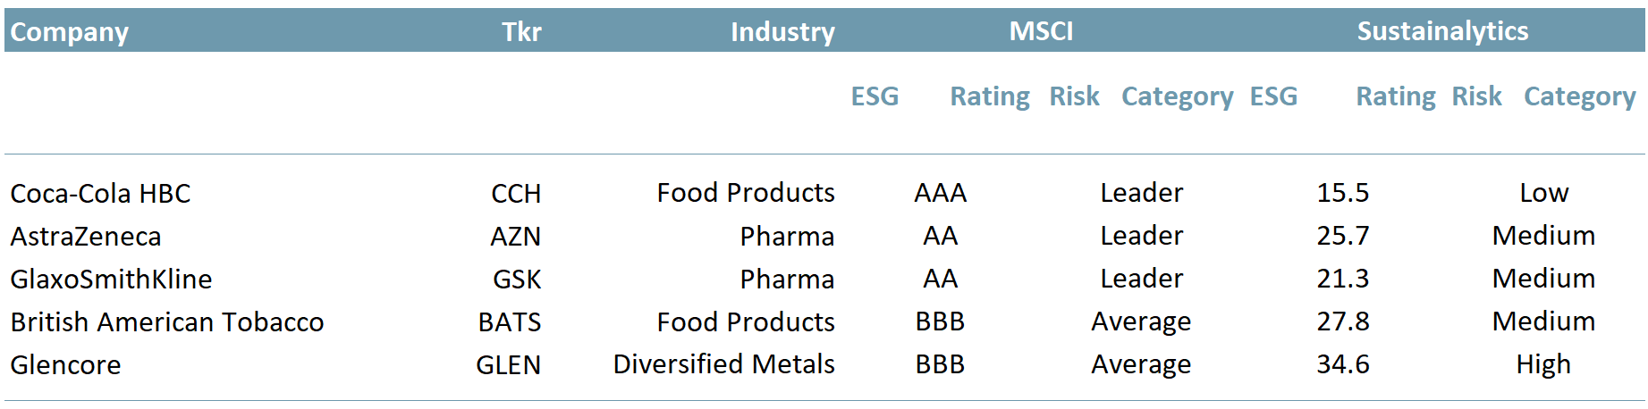Select the Glencore company cell

click(65, 365)
